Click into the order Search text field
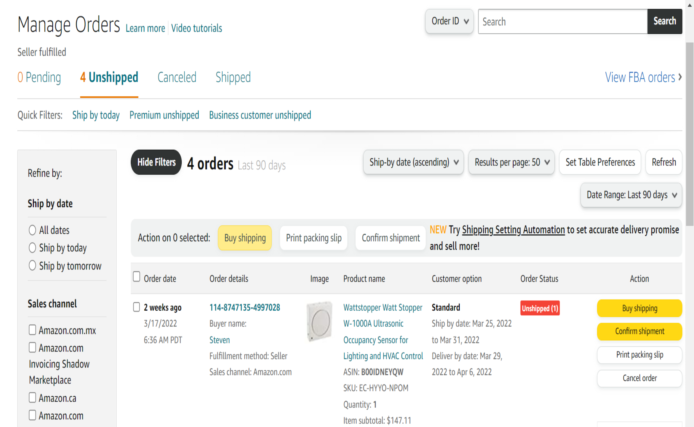Image resolution: width=694 pixels, height=427 pixels. coord(562,21)
